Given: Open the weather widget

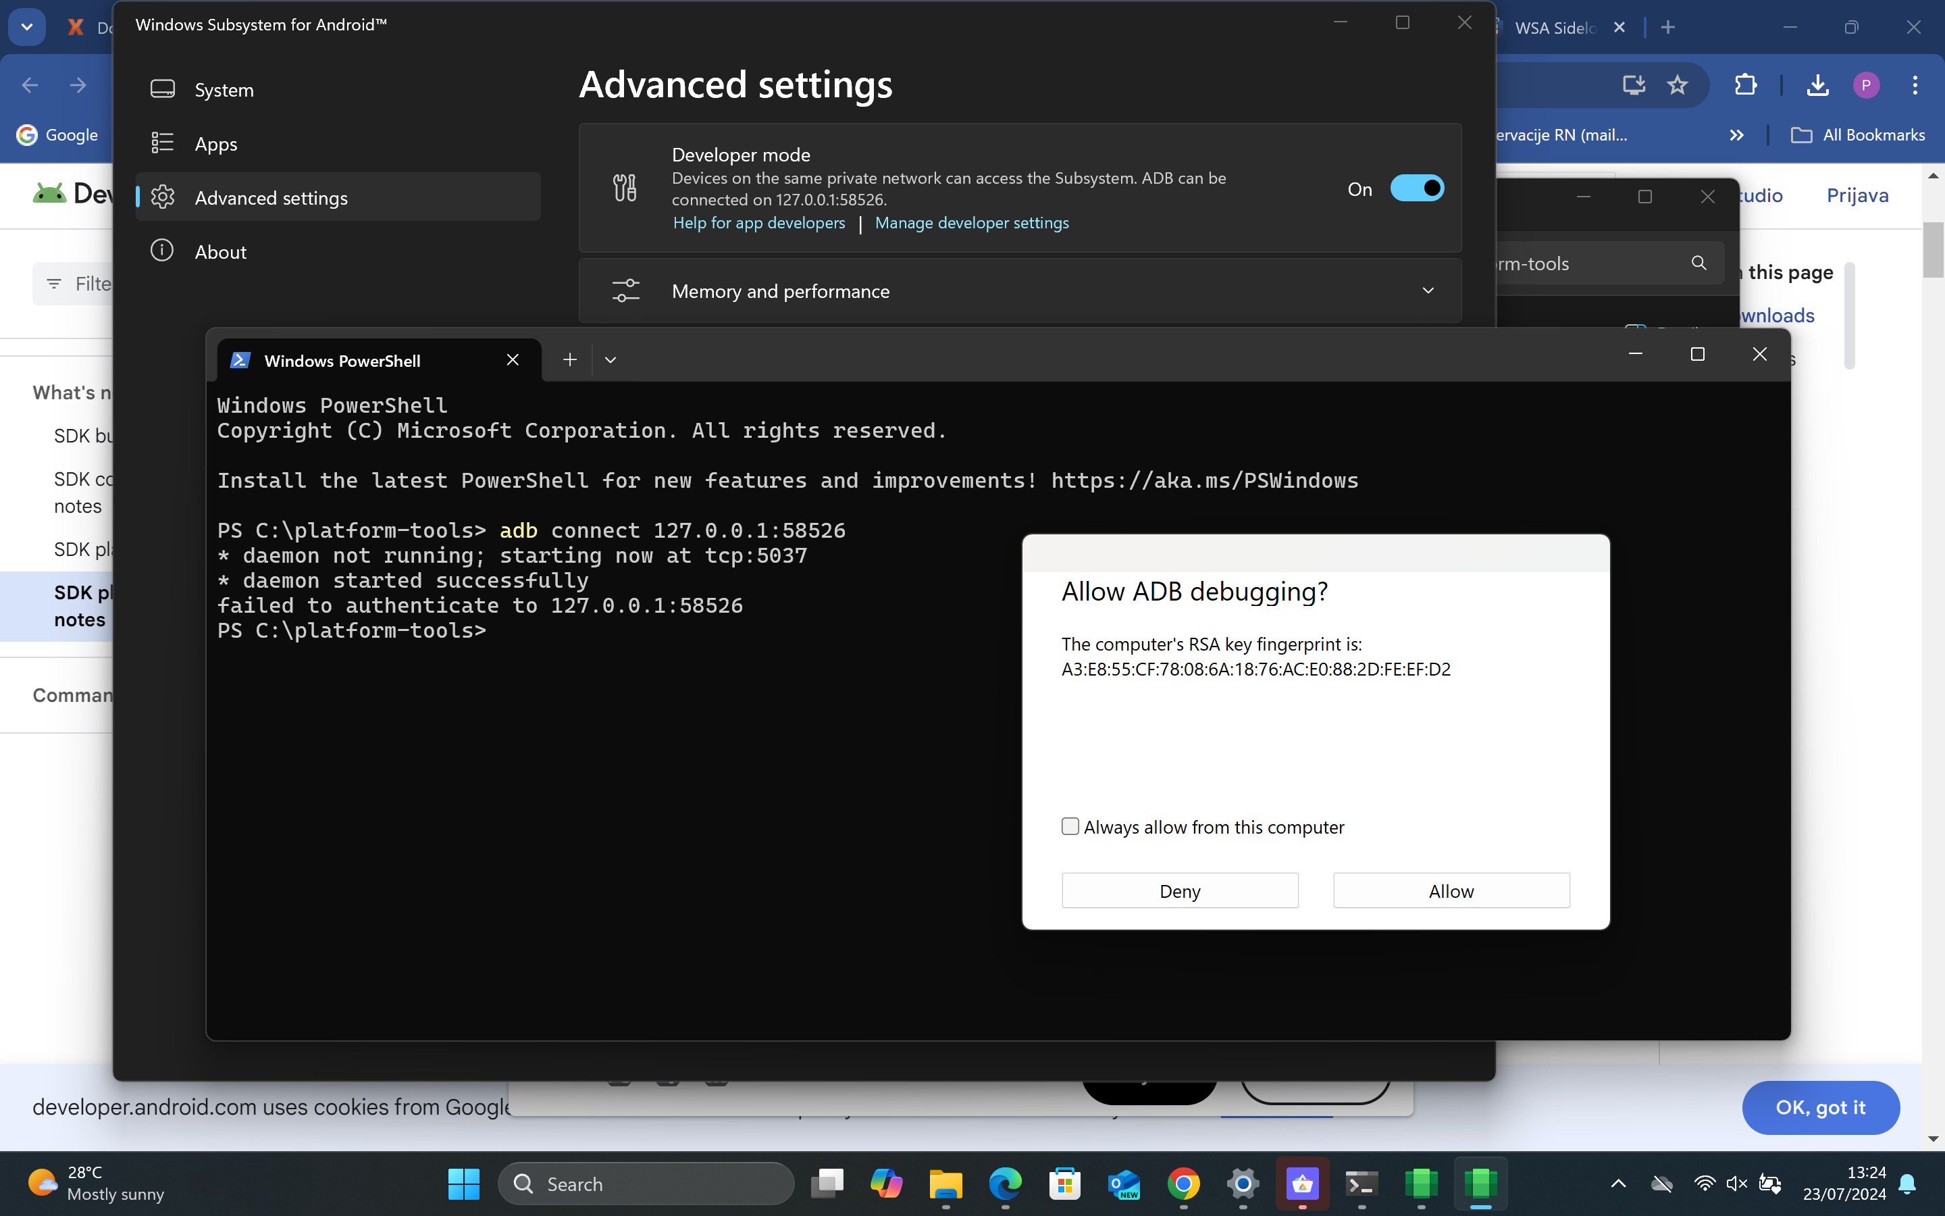Looking at the screenshot, I should 97,1183.
